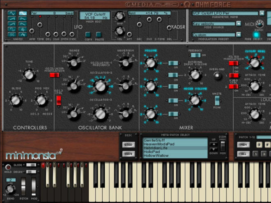The width and height of the screenshot is (271, 203).
Task: Click the XADSR AMP knob
Action: 119,16
